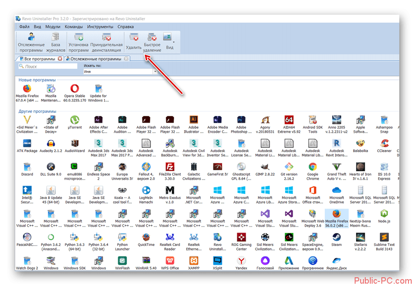Select Python 3.6.2 (Anaconda) icon

[51, 242]
